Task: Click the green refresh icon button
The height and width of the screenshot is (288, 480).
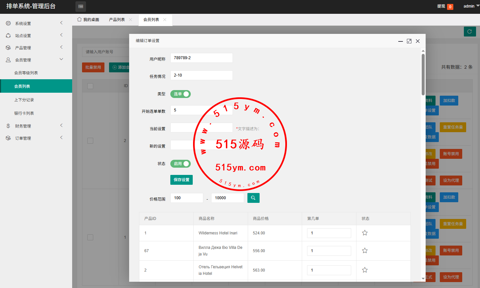Action: [470, 32]
